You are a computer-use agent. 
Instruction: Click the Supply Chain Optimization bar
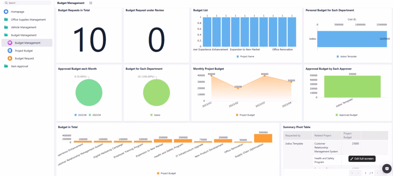(x=263, y=138)
